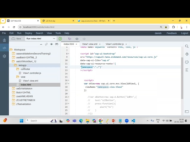
Task: Open the Git history clock icon
Action: tap(187, 62)
